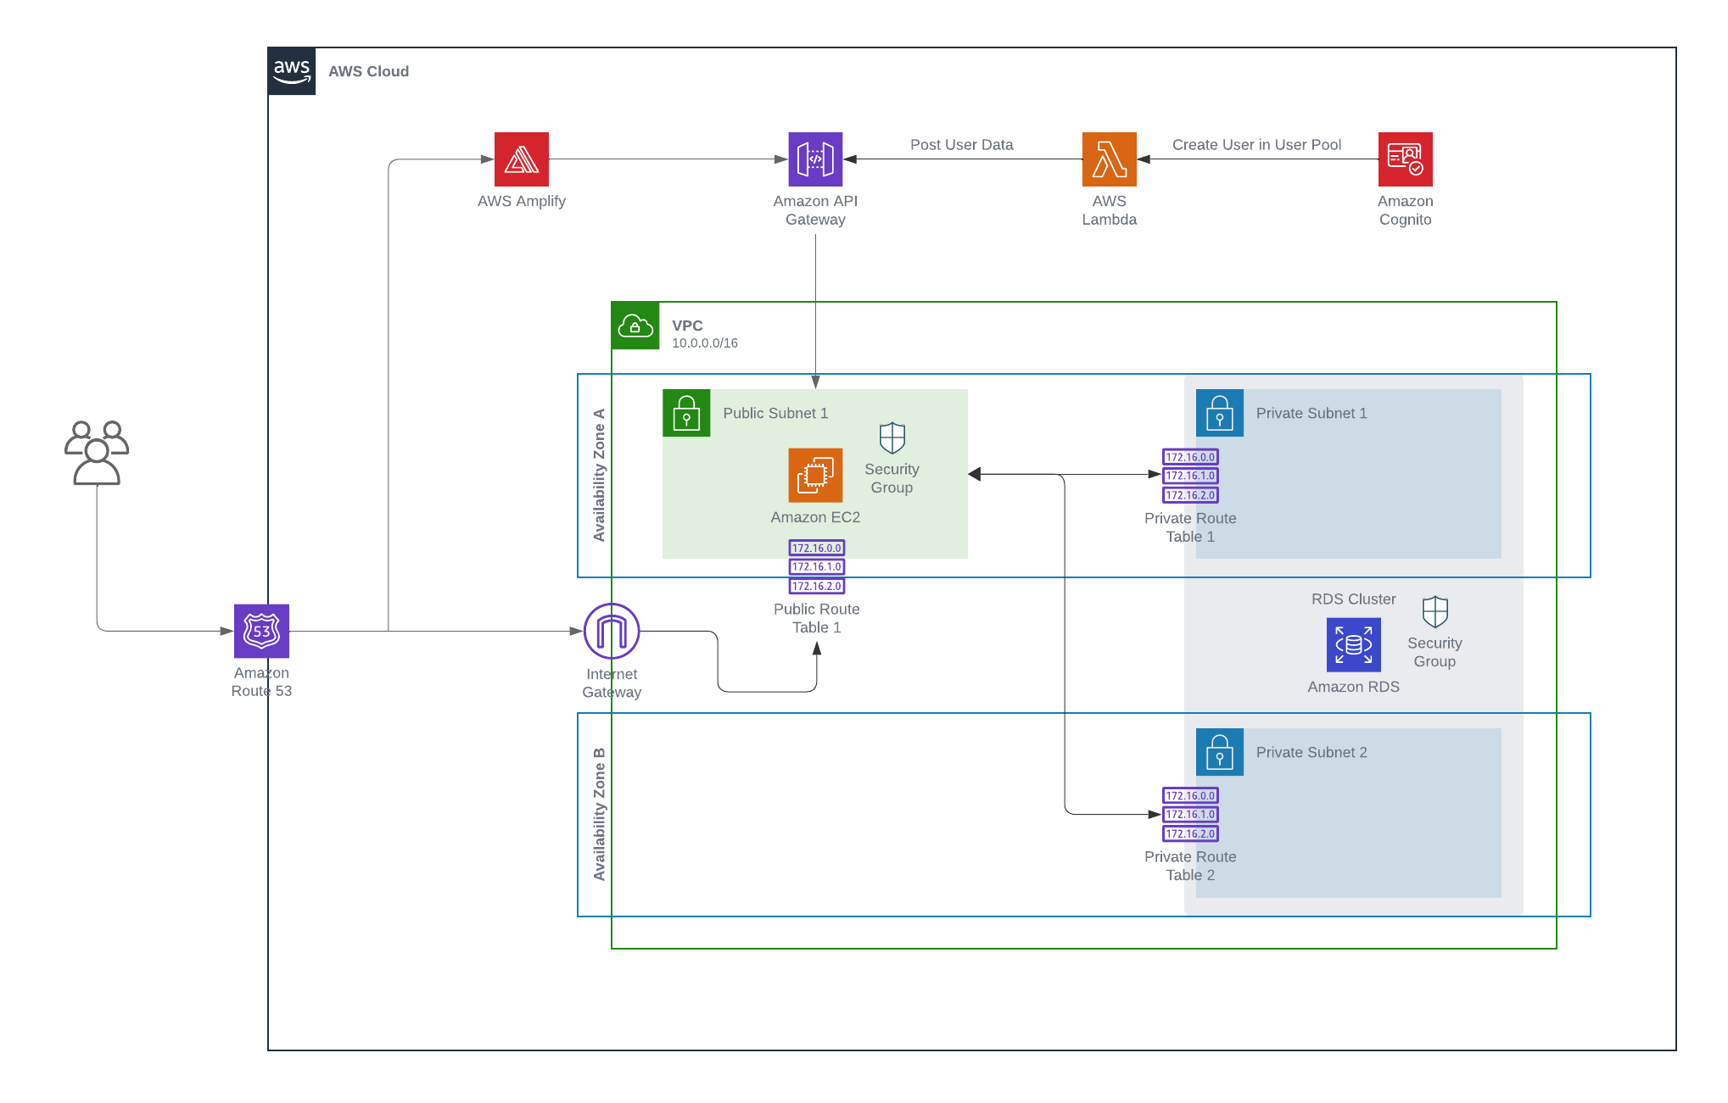The width and height of the screenshot is (1728, 1103).
Task: Select the 'AWS Cloud' title text
Action: [x=368, y=71]
